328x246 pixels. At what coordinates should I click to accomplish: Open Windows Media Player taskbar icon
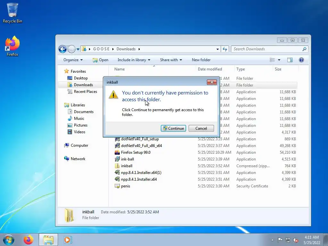click(x=68, y=240)
